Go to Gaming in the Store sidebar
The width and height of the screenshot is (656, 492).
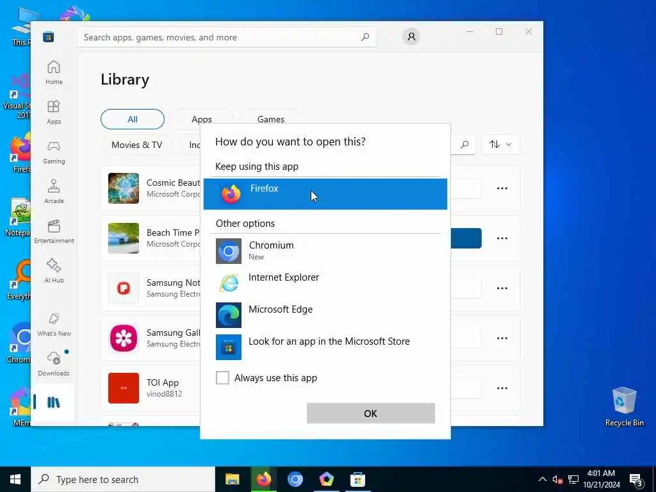(54, 152)
